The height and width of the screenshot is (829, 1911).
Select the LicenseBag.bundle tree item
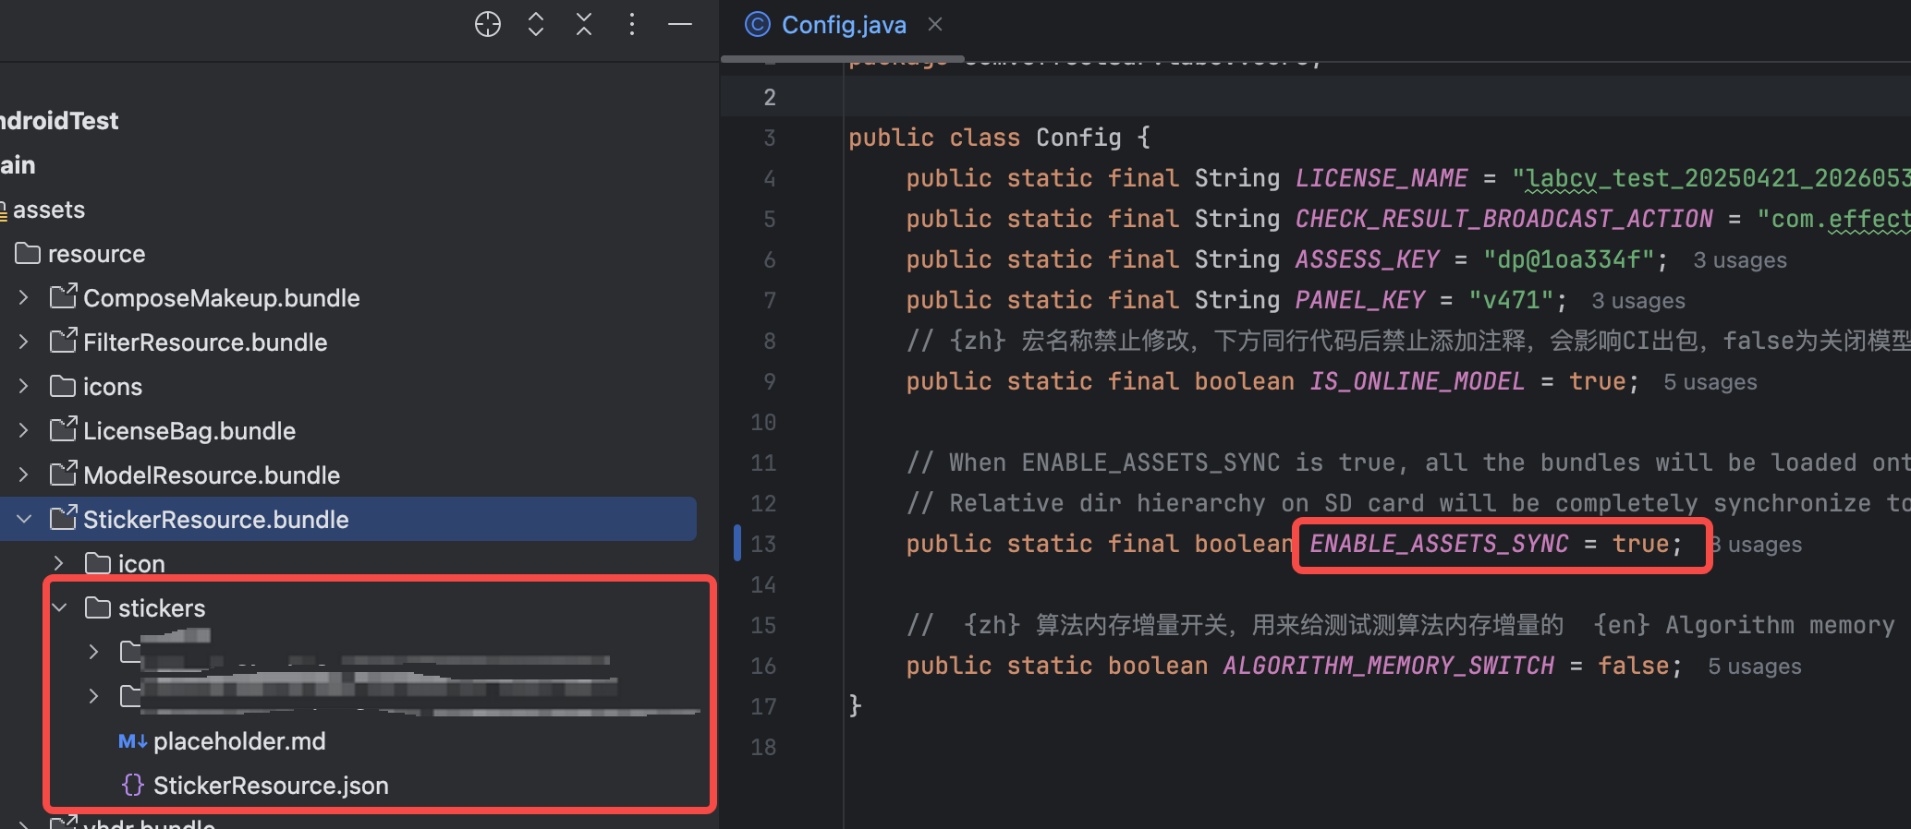pyautogui.click(x=189, y=431)
